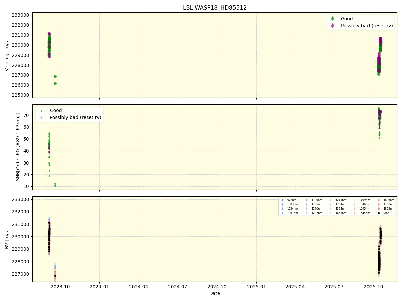
Task: Click the '2025-01' date tick label
Action: (256, 287)
